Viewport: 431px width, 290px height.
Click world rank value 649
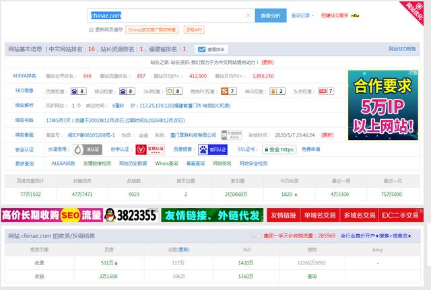point(87,76)
